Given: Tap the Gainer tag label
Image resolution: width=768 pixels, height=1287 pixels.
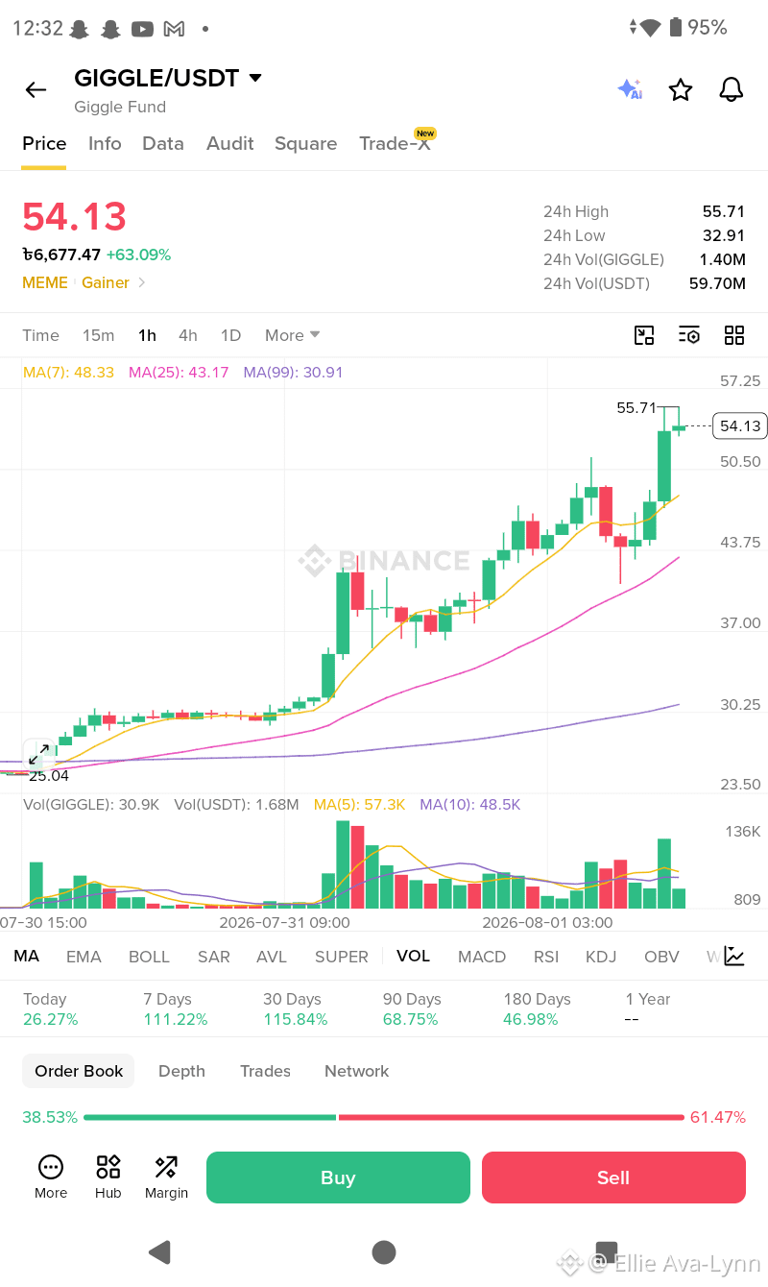Looking at the screenshot, I should pyautogui.click(x=106, y=282).
